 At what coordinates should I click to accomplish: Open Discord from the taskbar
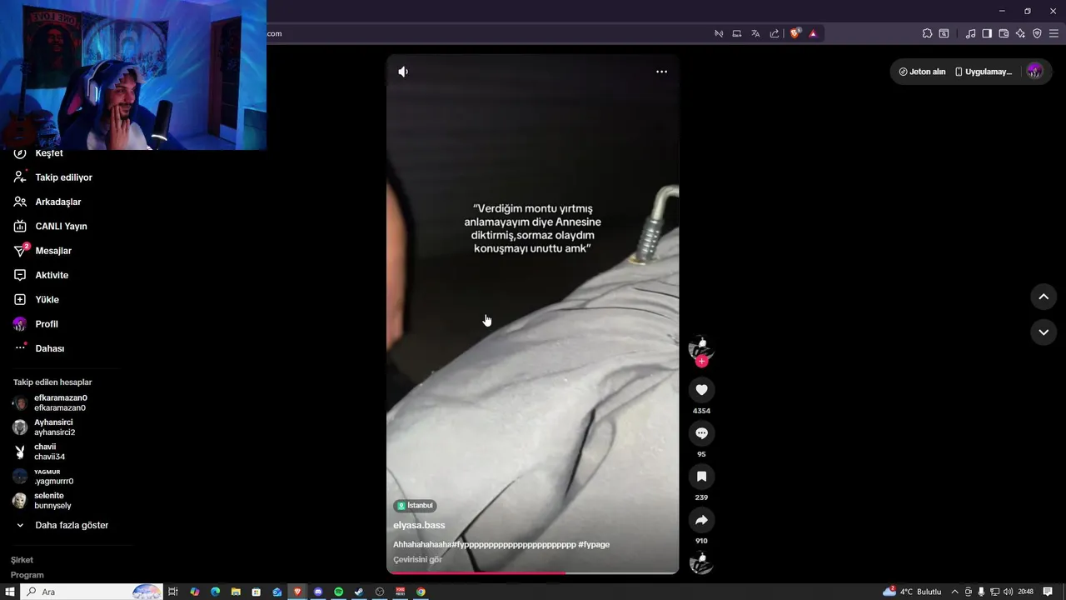(318, 592)
